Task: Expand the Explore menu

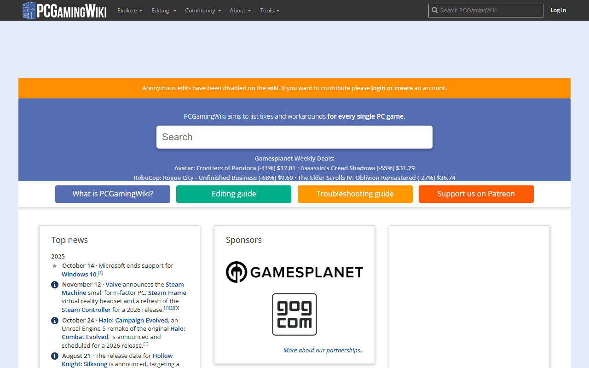Action: click(129, 10)
